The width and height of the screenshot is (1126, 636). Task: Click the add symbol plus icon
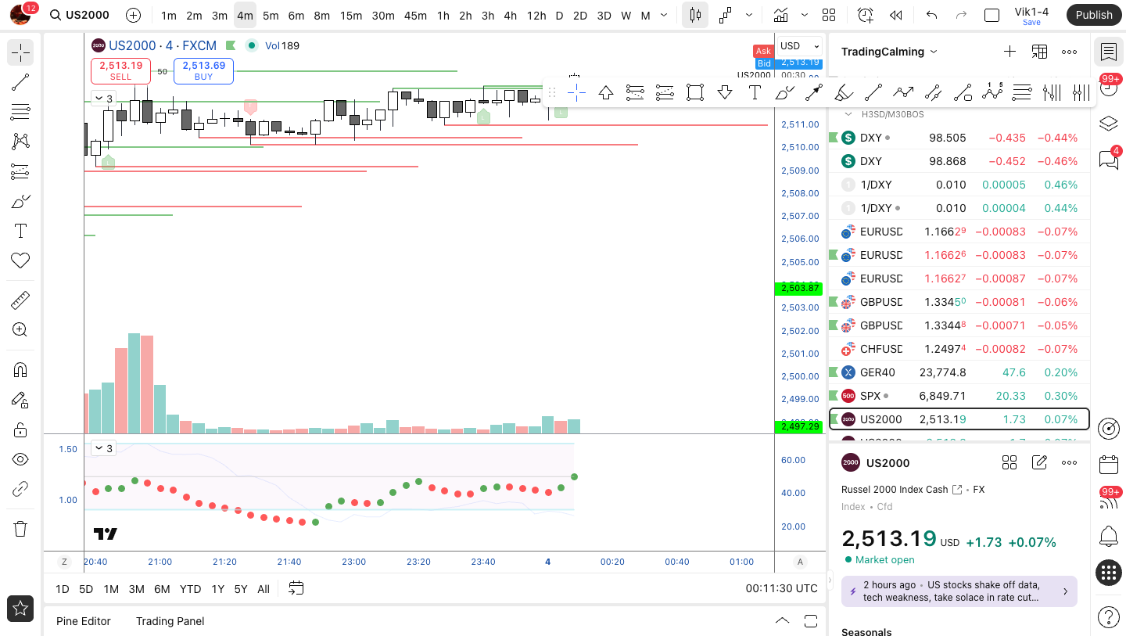coord(134,15)
